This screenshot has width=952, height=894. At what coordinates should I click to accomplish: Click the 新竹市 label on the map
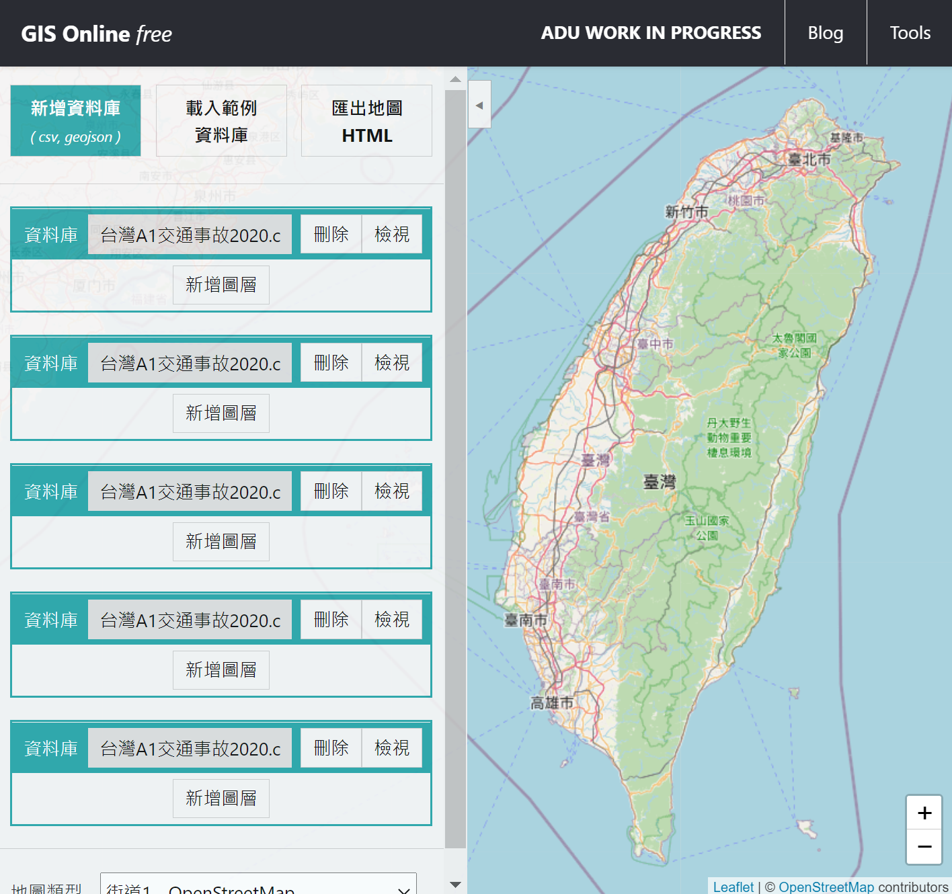click(x=686, y=212)
